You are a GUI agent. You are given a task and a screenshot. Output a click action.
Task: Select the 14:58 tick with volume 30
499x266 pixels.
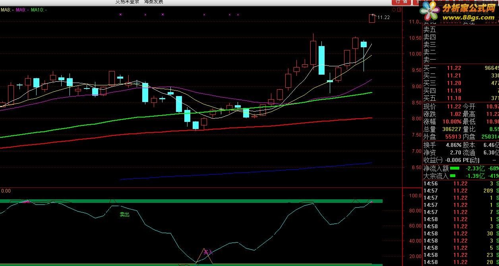460,233
